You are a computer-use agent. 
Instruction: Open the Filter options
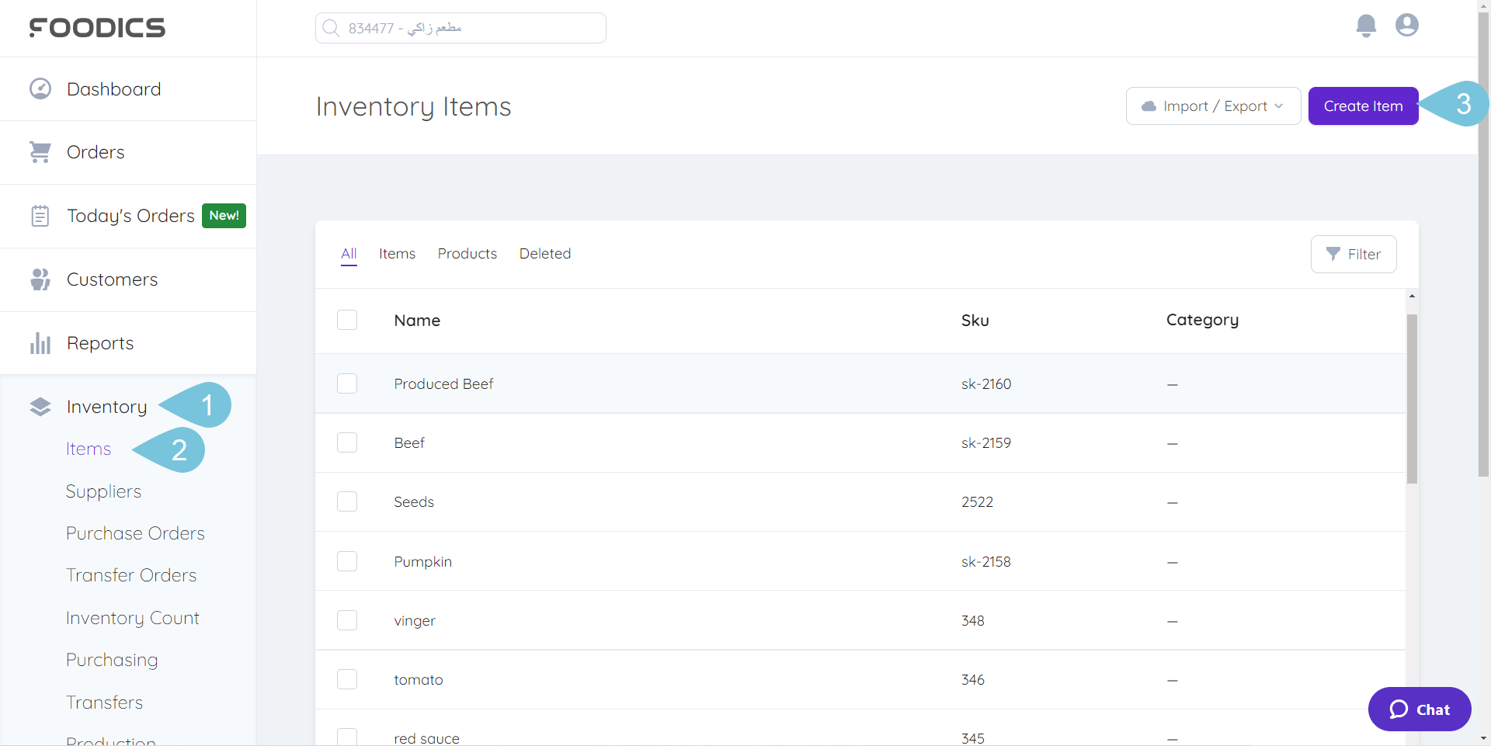[x=1354, y=255]
